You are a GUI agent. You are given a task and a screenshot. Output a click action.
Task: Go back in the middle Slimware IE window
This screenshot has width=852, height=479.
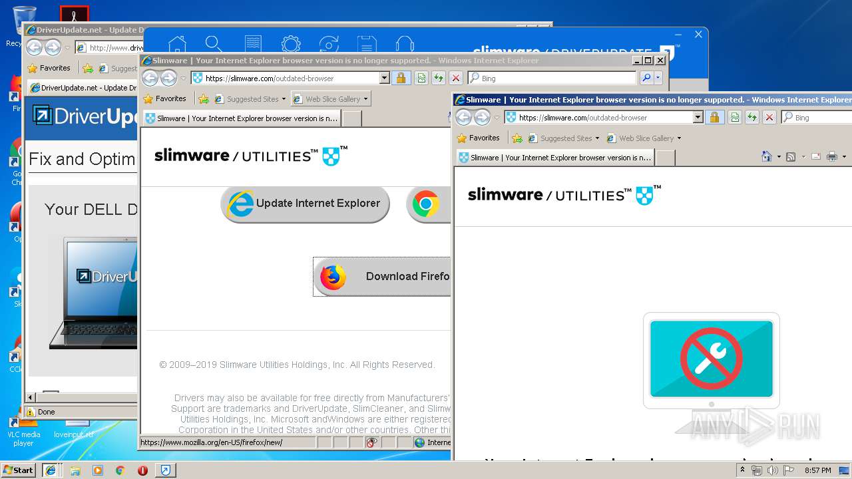pyautogui.click(x=150, y=78)
